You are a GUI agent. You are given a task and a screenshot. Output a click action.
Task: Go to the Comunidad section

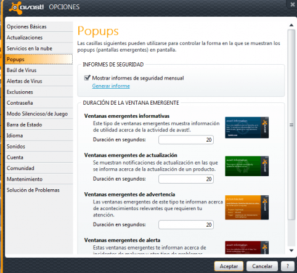coord(39,168)
